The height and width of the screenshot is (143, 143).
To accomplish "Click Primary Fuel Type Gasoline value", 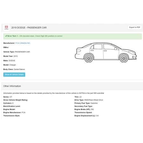I will click(94, 103).
